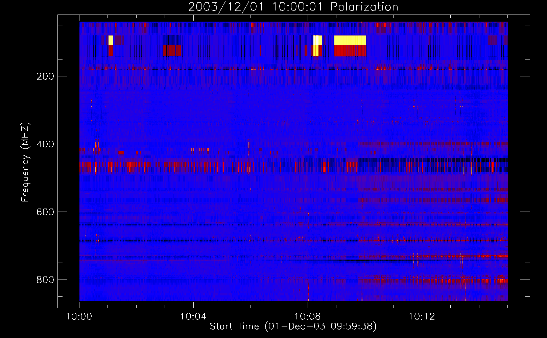The height and width of the screenshot is (338, 547).
Task: Click the 10:04 time tick label
Action: 193,317
